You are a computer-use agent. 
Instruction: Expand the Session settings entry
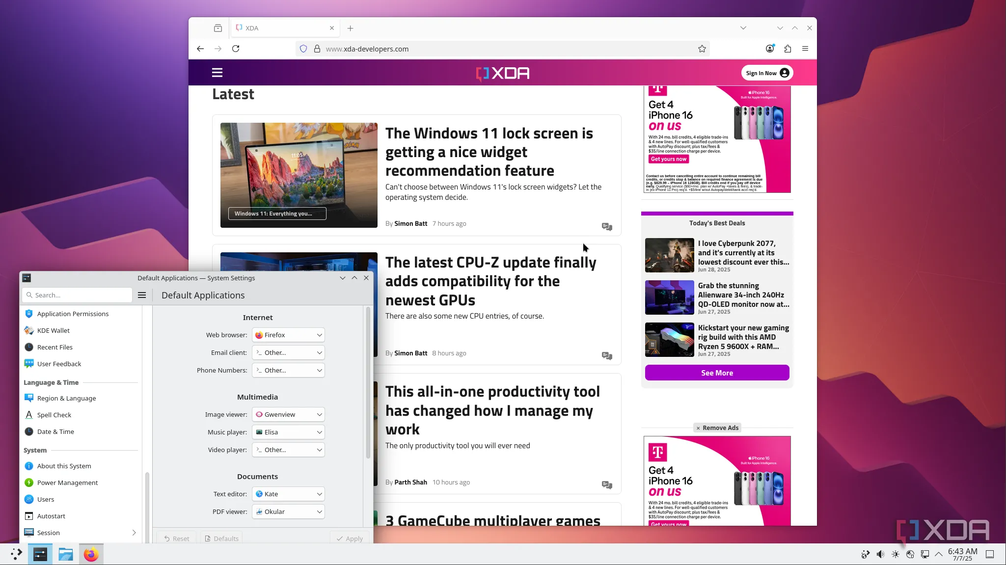134,533
